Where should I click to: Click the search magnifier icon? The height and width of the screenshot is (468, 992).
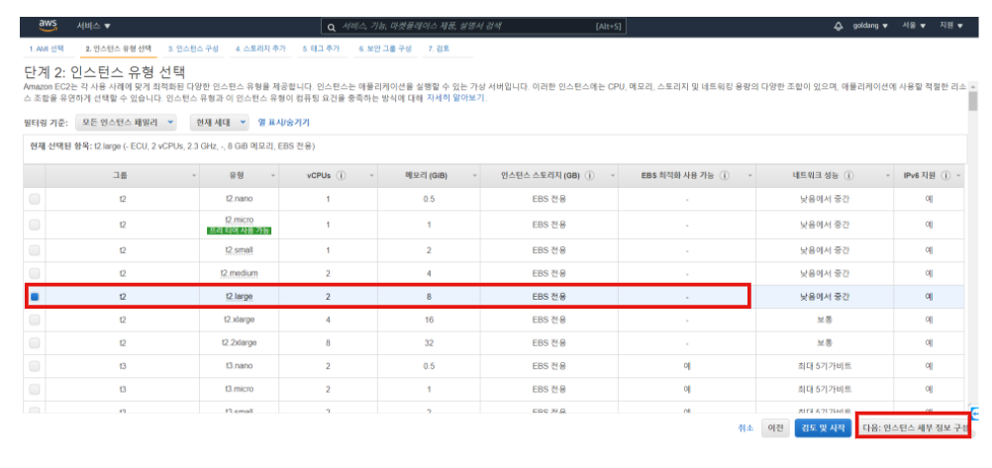click(331, 27)
